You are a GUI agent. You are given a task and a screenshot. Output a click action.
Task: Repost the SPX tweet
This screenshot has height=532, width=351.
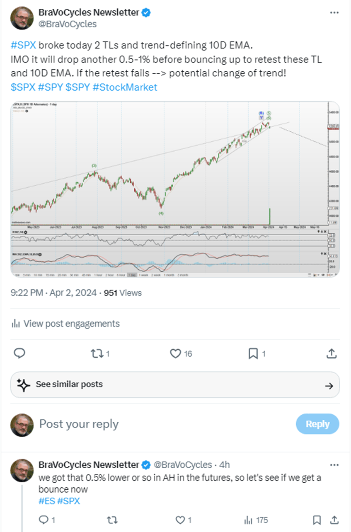coord(96,353)
